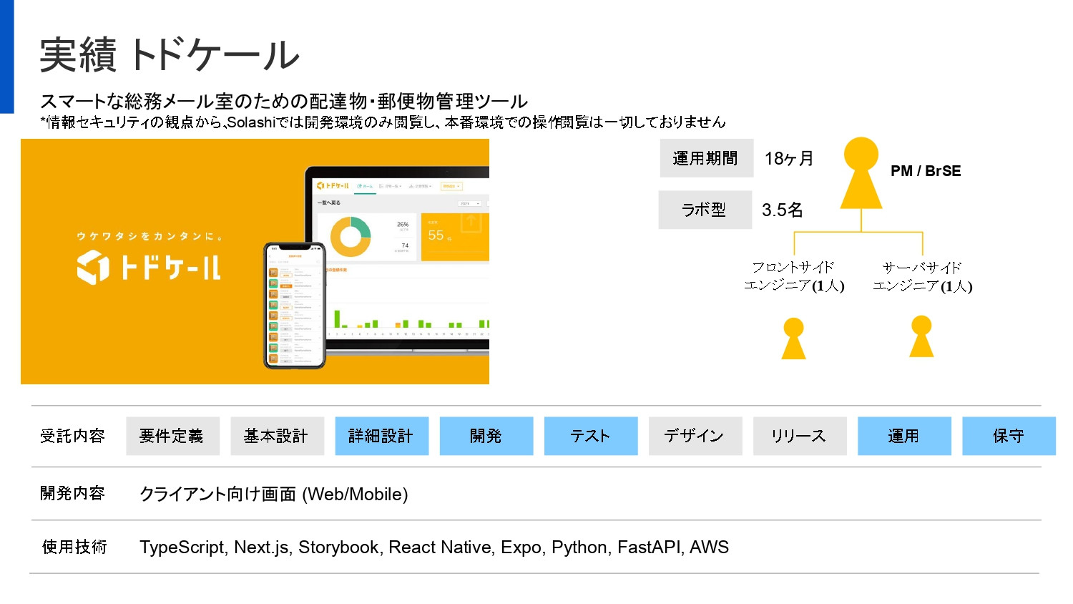Image resolution: width=1073 pixels, height=604 pixels.
Task: Toggle the highlighted 詳細設計 chip
Action: tap(382, 436)
